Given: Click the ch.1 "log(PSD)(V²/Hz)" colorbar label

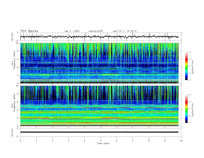Looking at the screenshot, I should click(193, 67).
